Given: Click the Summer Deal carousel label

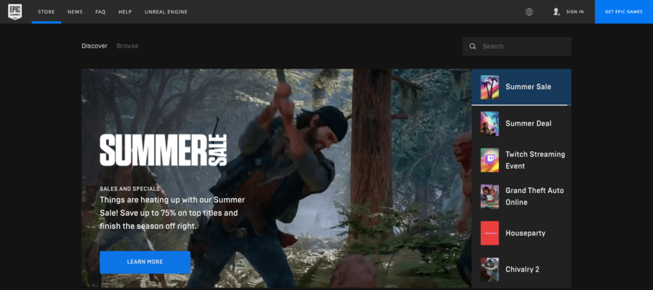Looking at the screenshot, I should 528,124.
